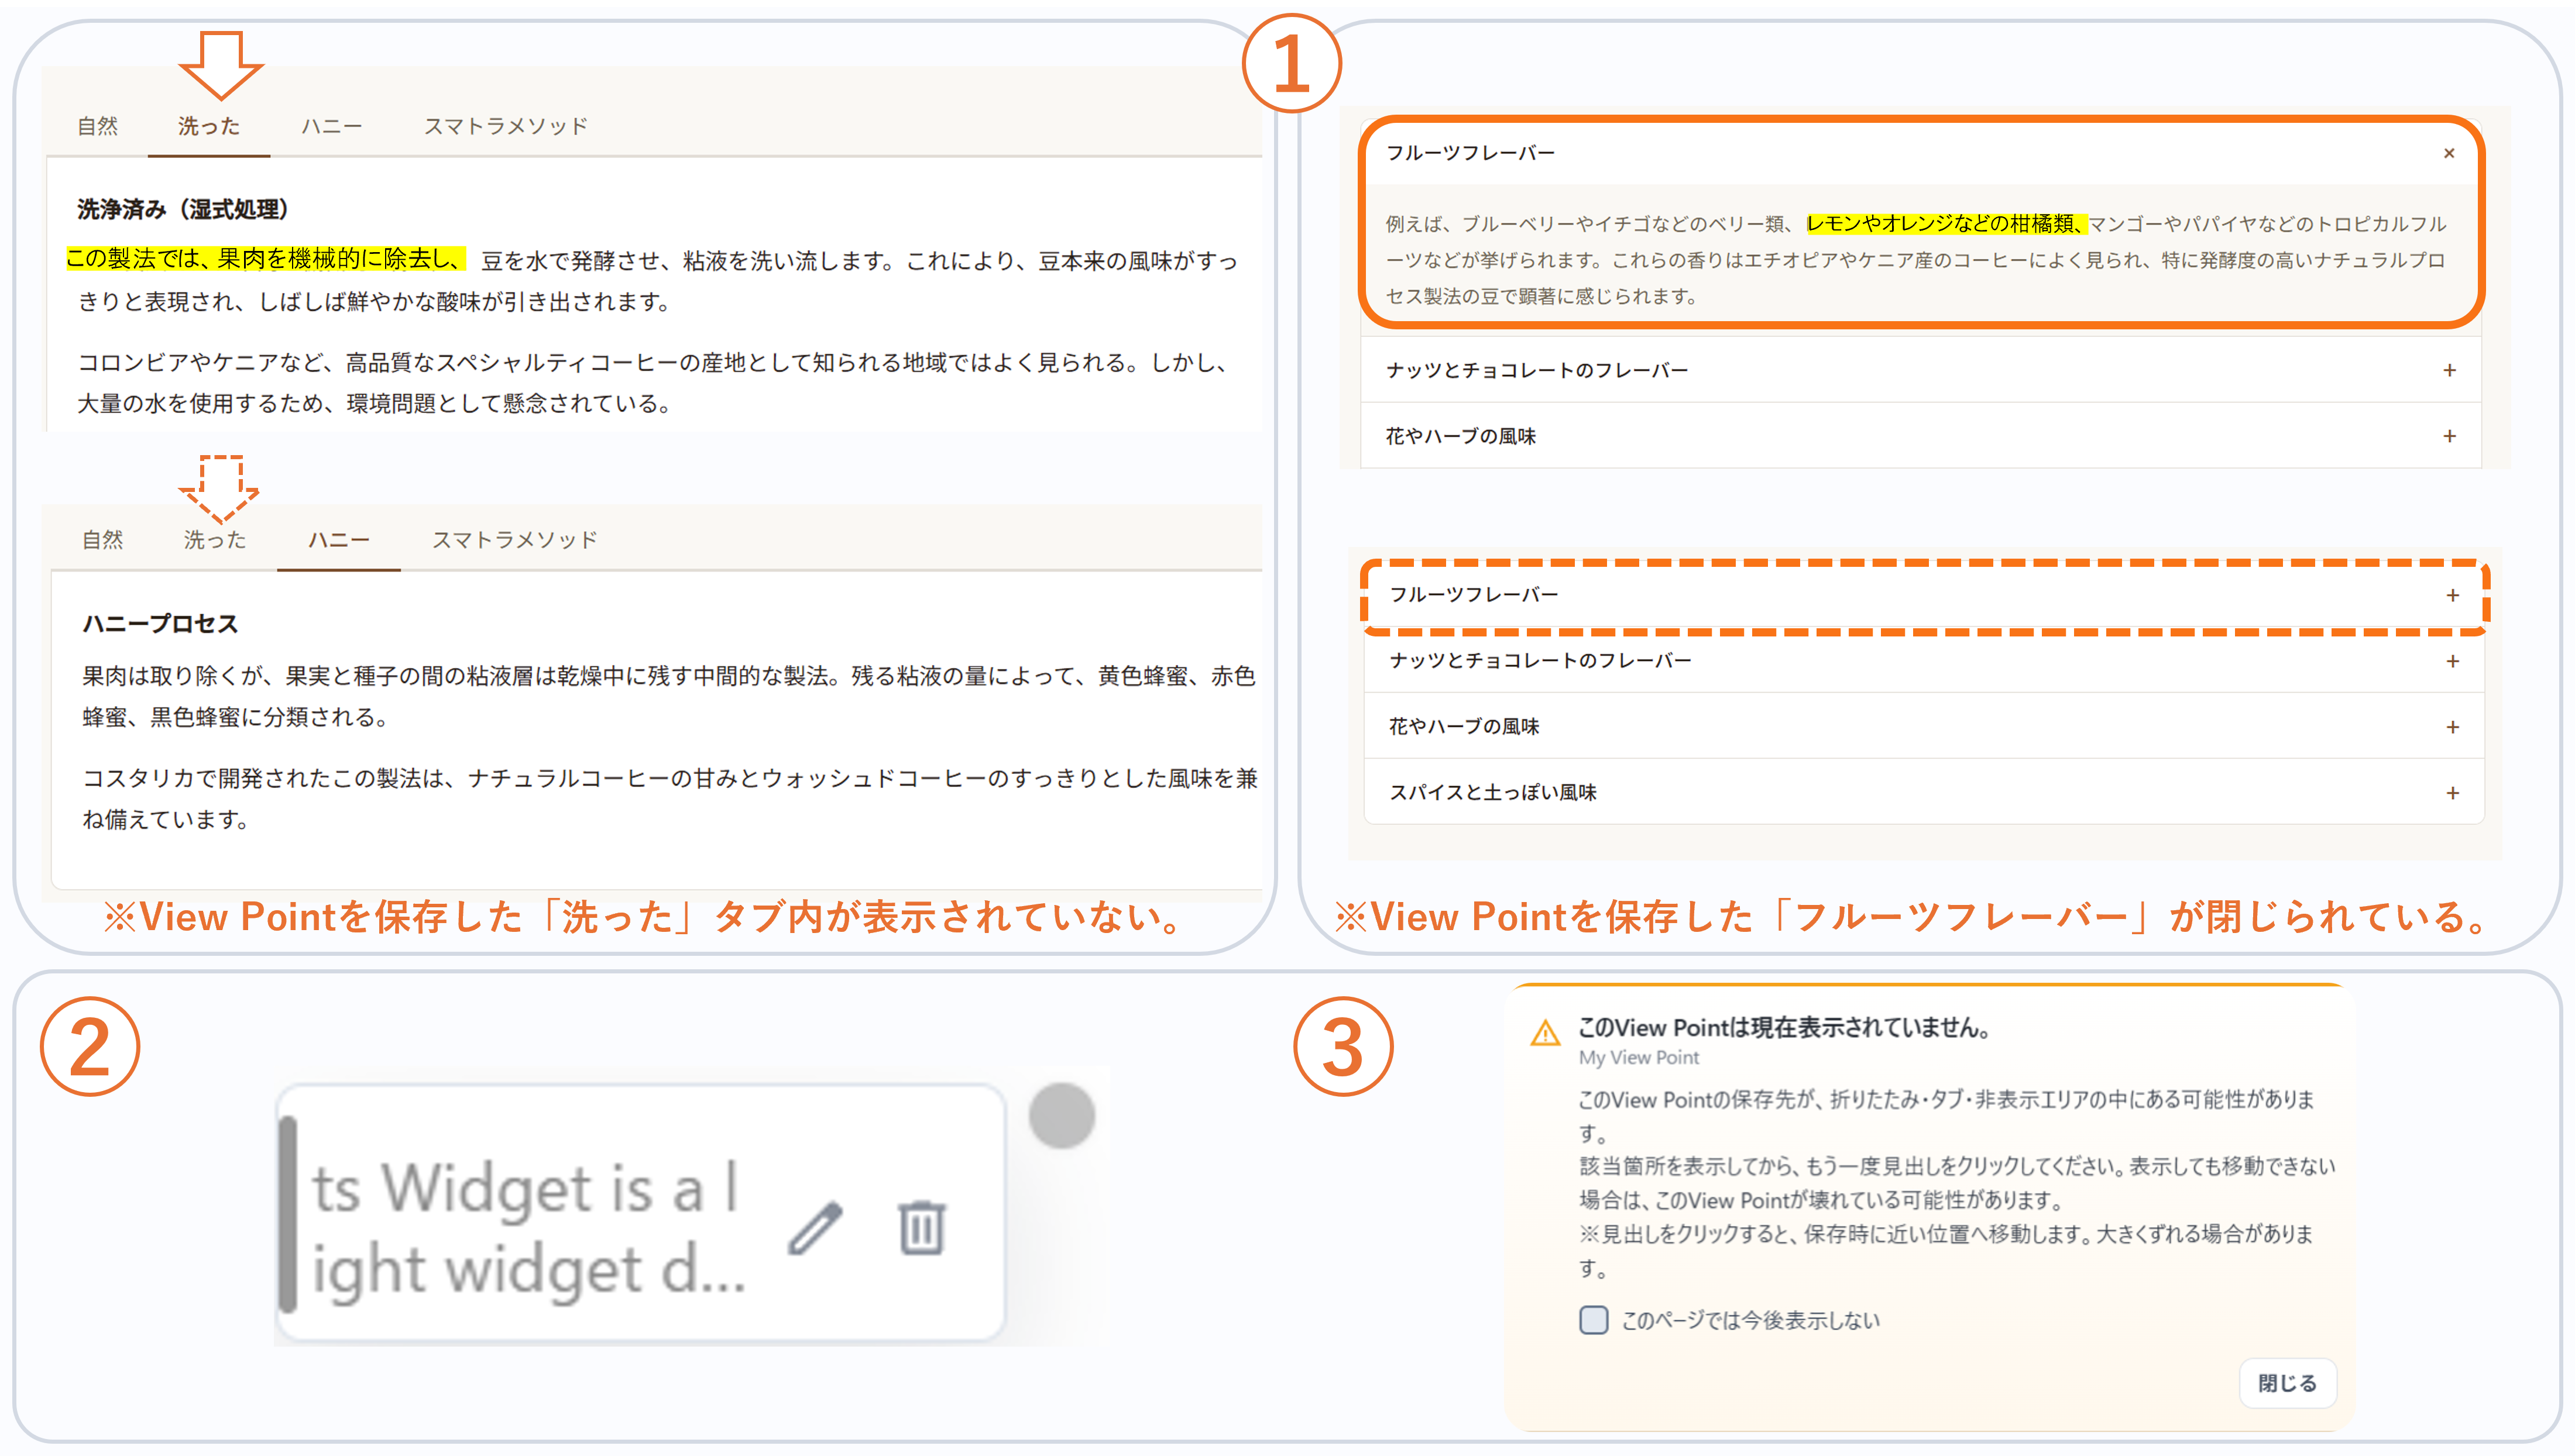The height and width of the screenshot is (1456, 2575).
Task: Select 自然 tab in bar where ハニー is active
Action: [x=103, y=540]
